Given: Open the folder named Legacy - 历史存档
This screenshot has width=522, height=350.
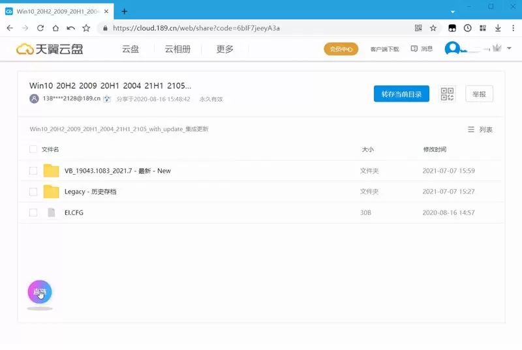Looking at the screenshot, I should pos(90,192).
